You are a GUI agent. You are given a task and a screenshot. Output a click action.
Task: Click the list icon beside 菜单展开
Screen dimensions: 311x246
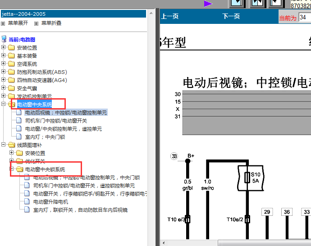click(x=3, y=23)
